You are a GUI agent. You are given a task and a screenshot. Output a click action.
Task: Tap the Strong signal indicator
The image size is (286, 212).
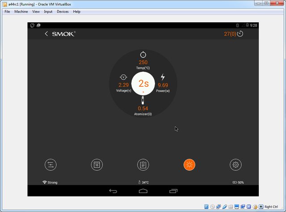click(x=50, y=182)
